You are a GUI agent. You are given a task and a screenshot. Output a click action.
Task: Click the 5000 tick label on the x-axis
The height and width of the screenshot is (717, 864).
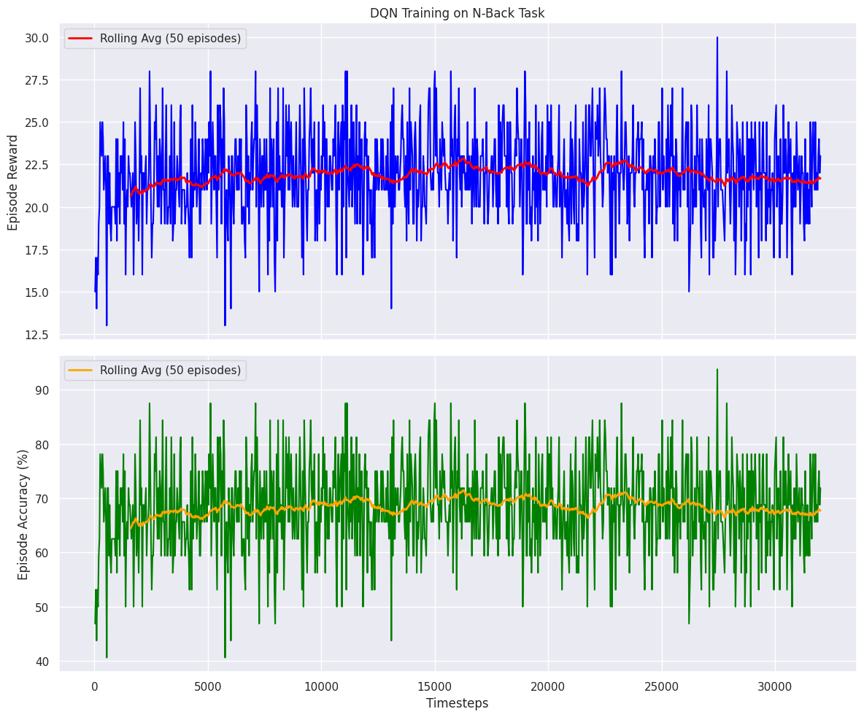click(208, 685)
